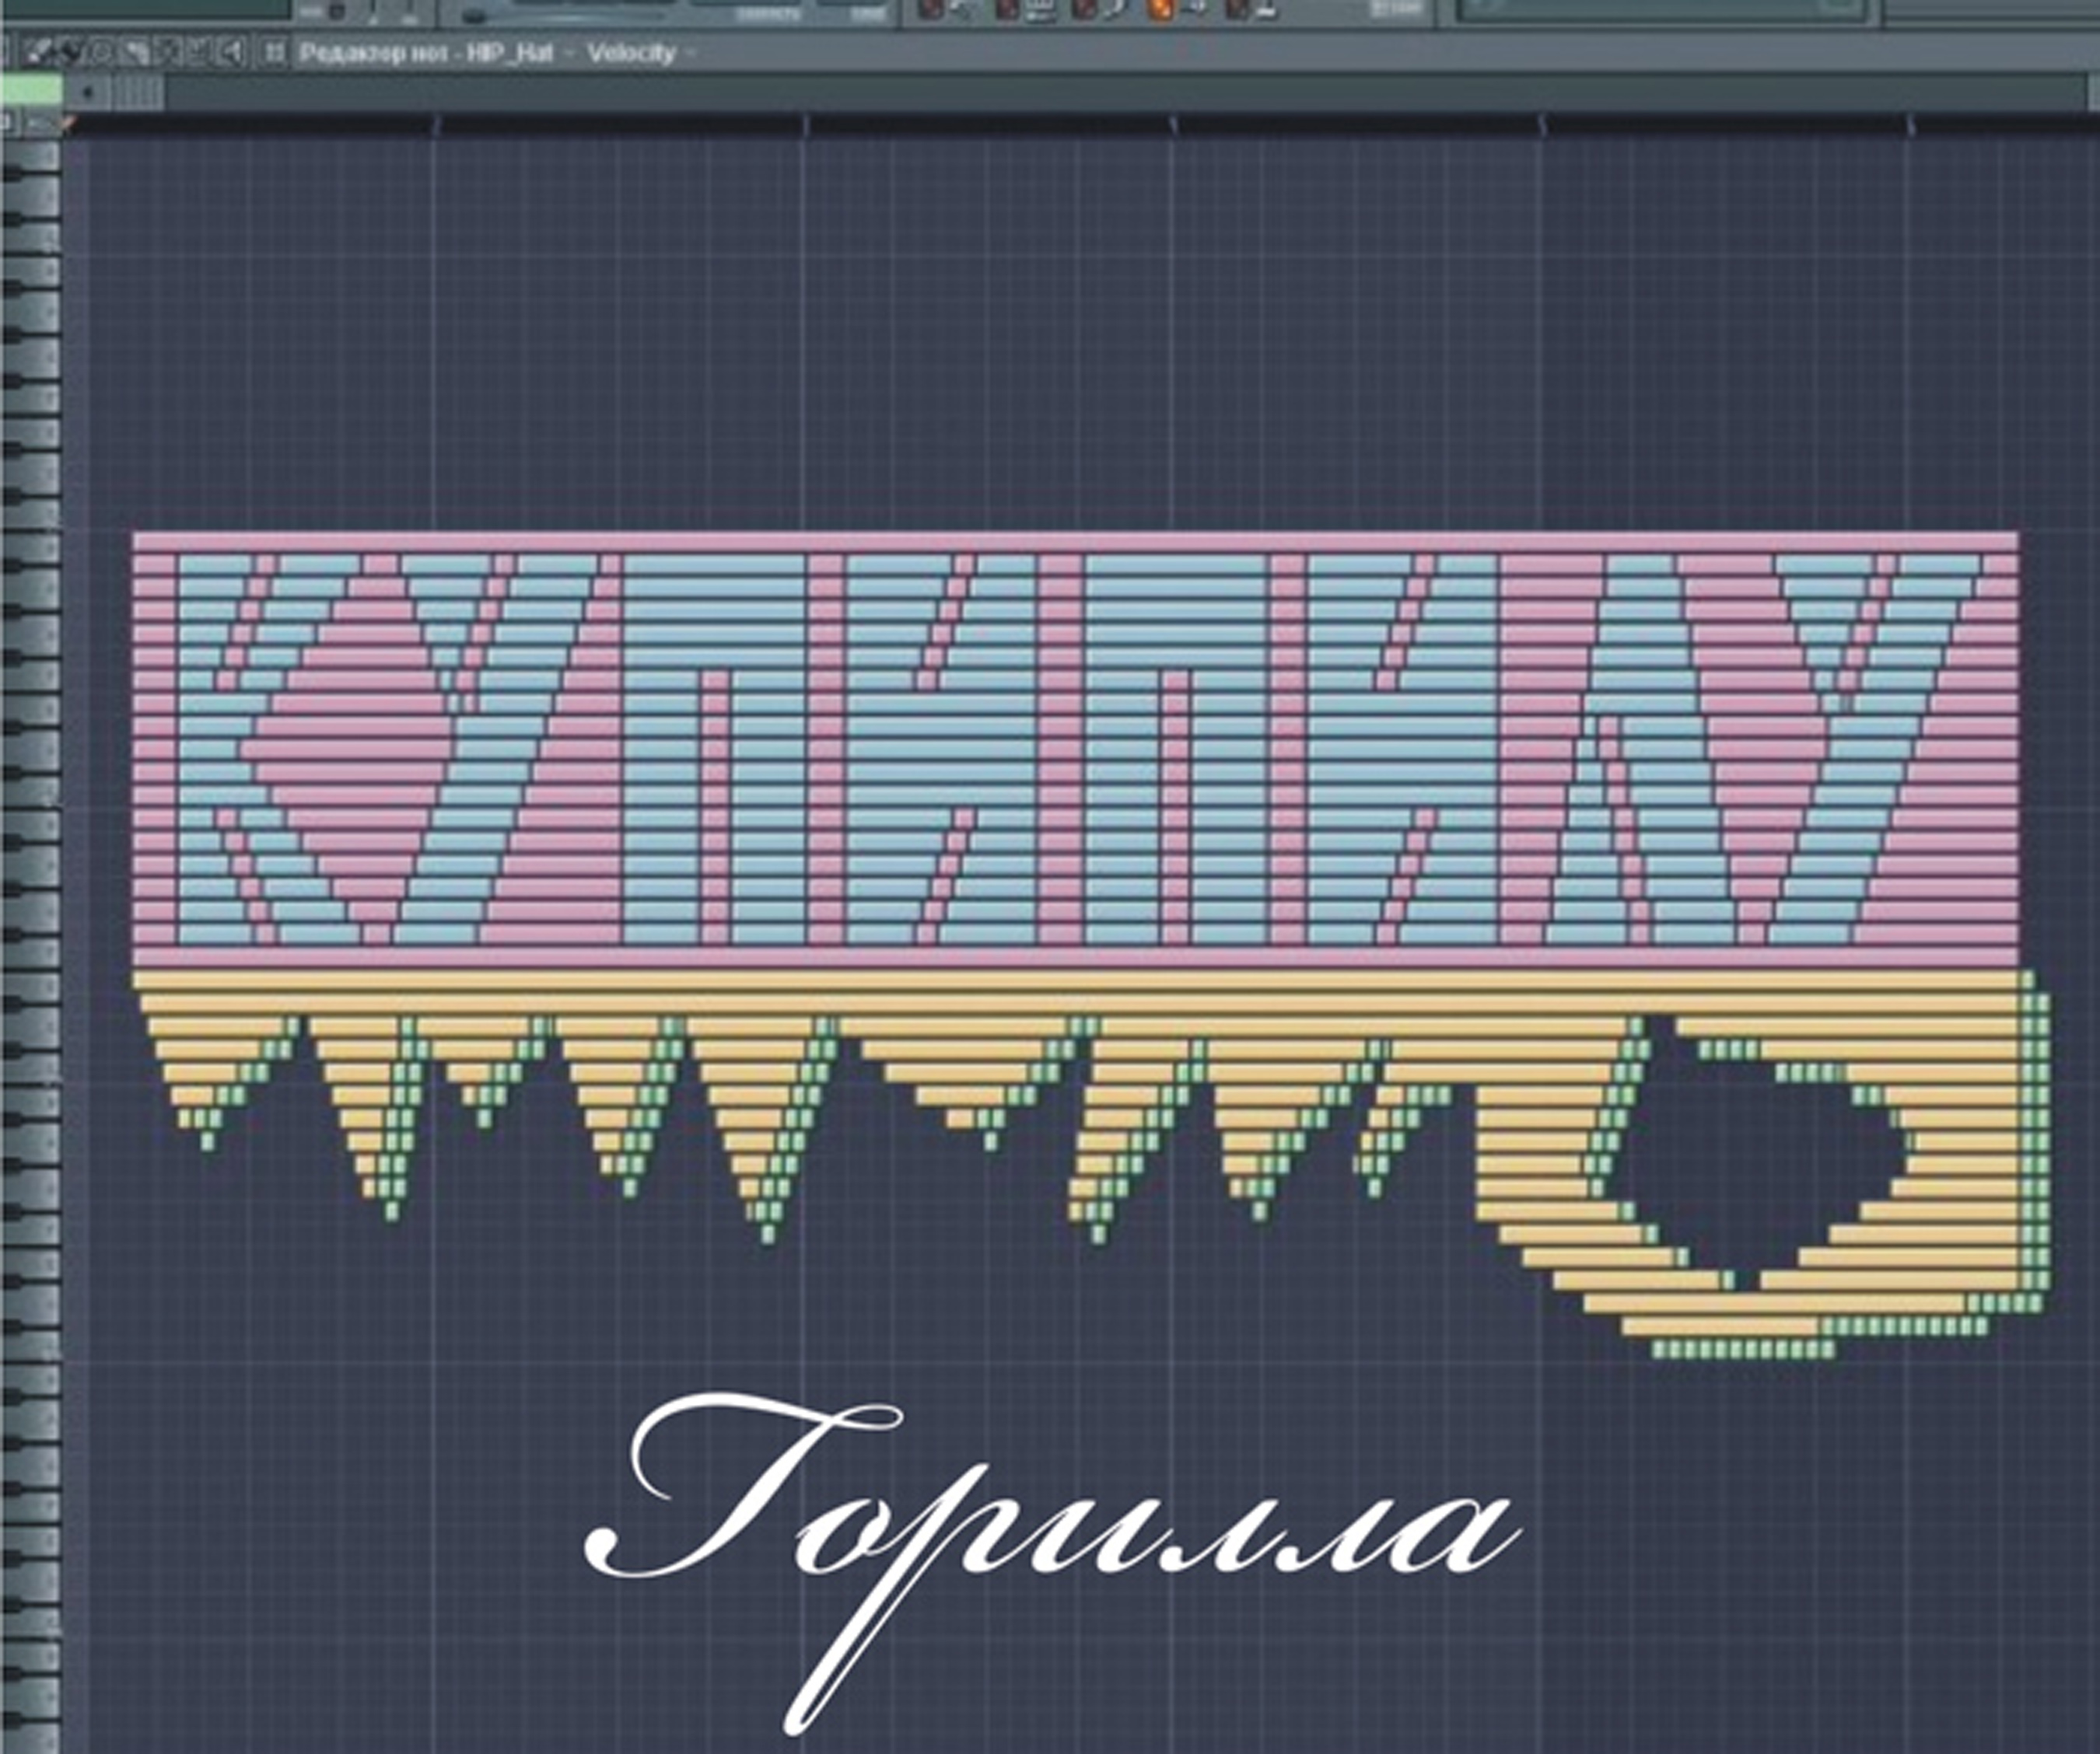Click the long yellow note below pink block
Screen dimensions: 2100x1754
[1075, 981]
